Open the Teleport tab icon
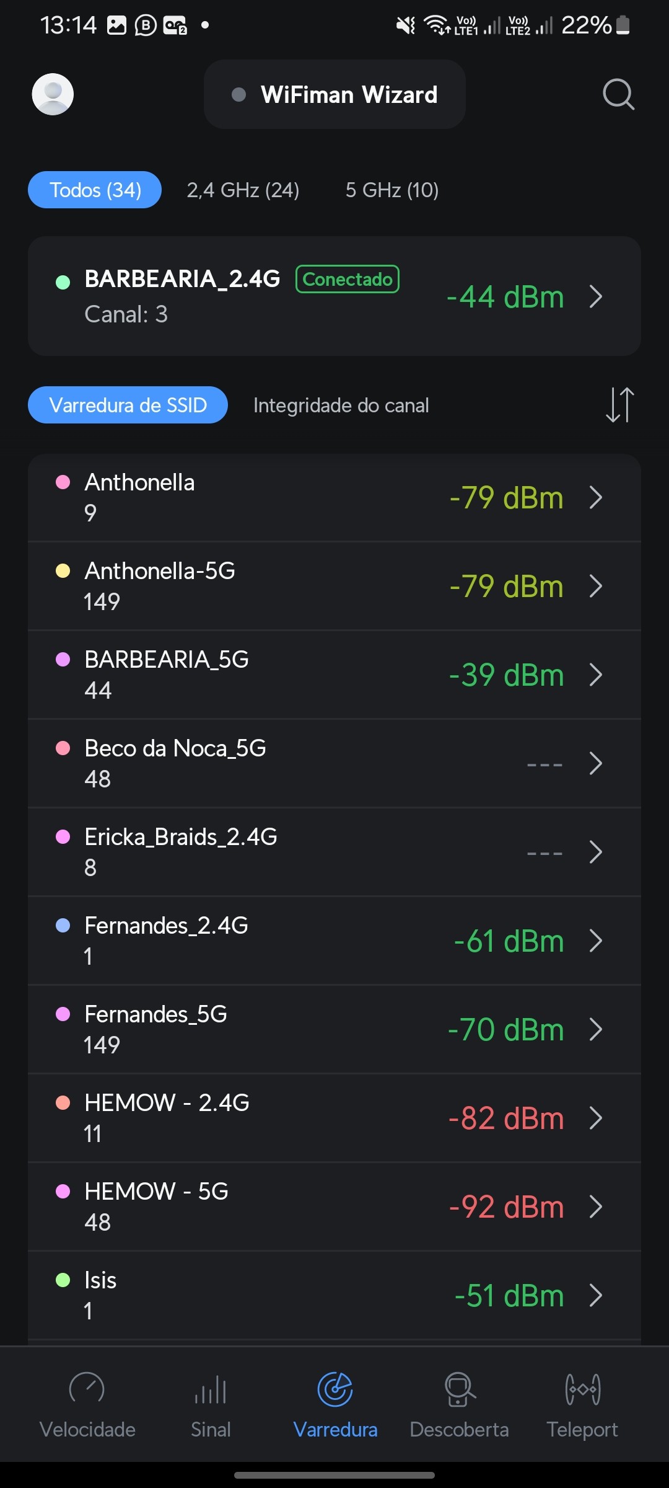 point(582,1389)
